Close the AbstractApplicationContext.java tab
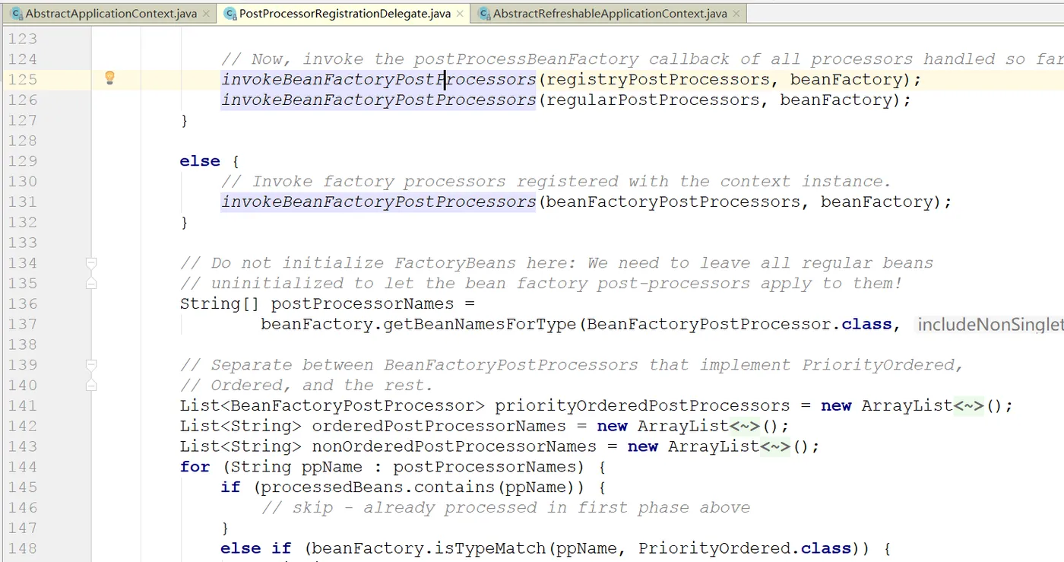 [x=207, y=14]
